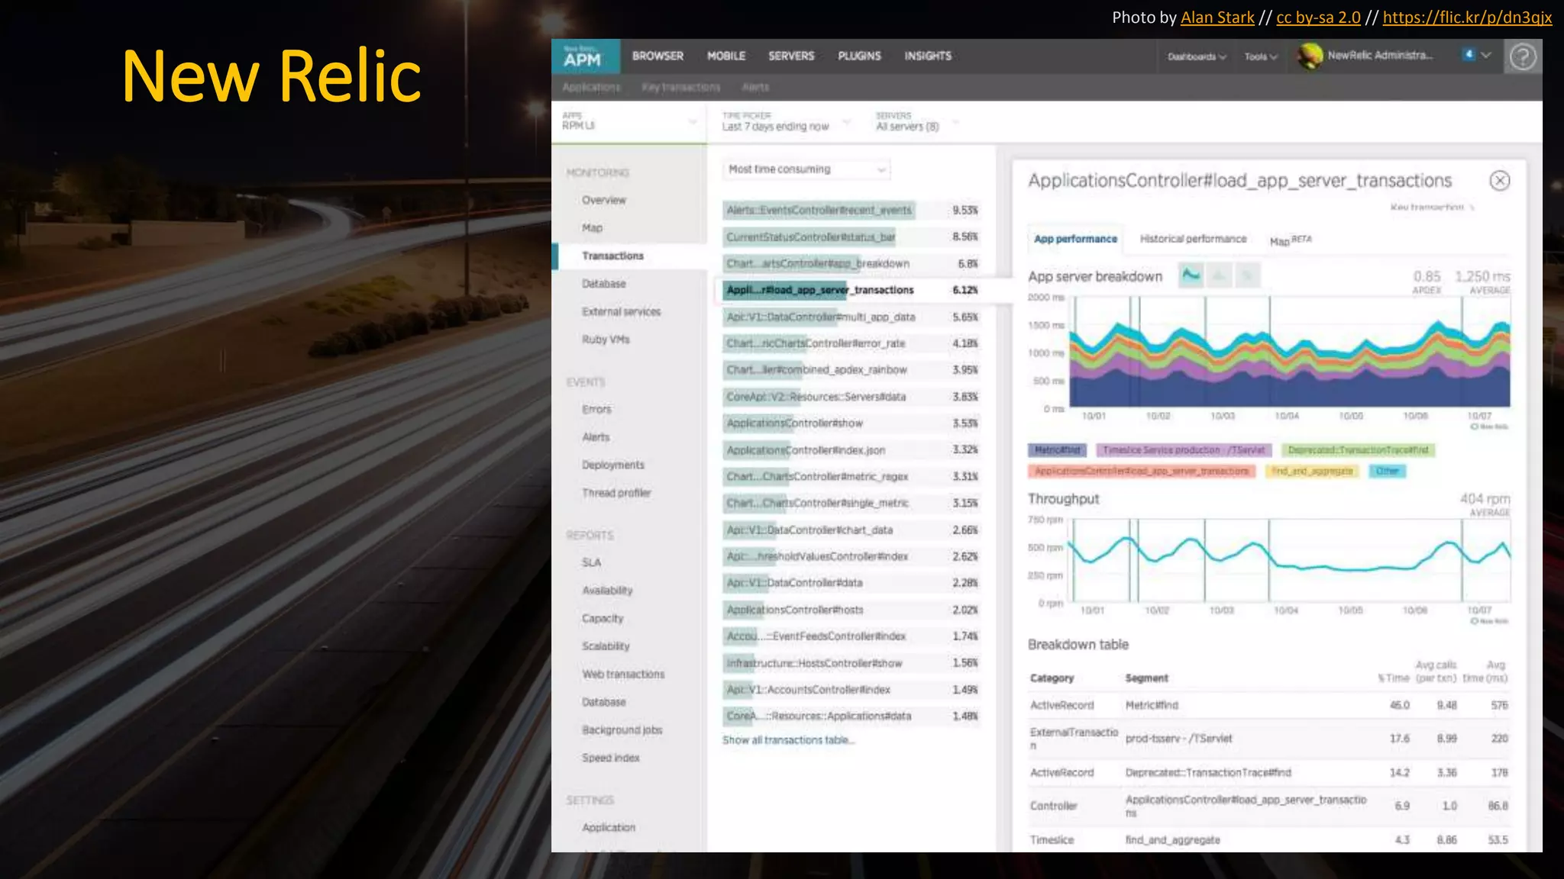Select the percentile chart view icon

[x=1248, y=275]
